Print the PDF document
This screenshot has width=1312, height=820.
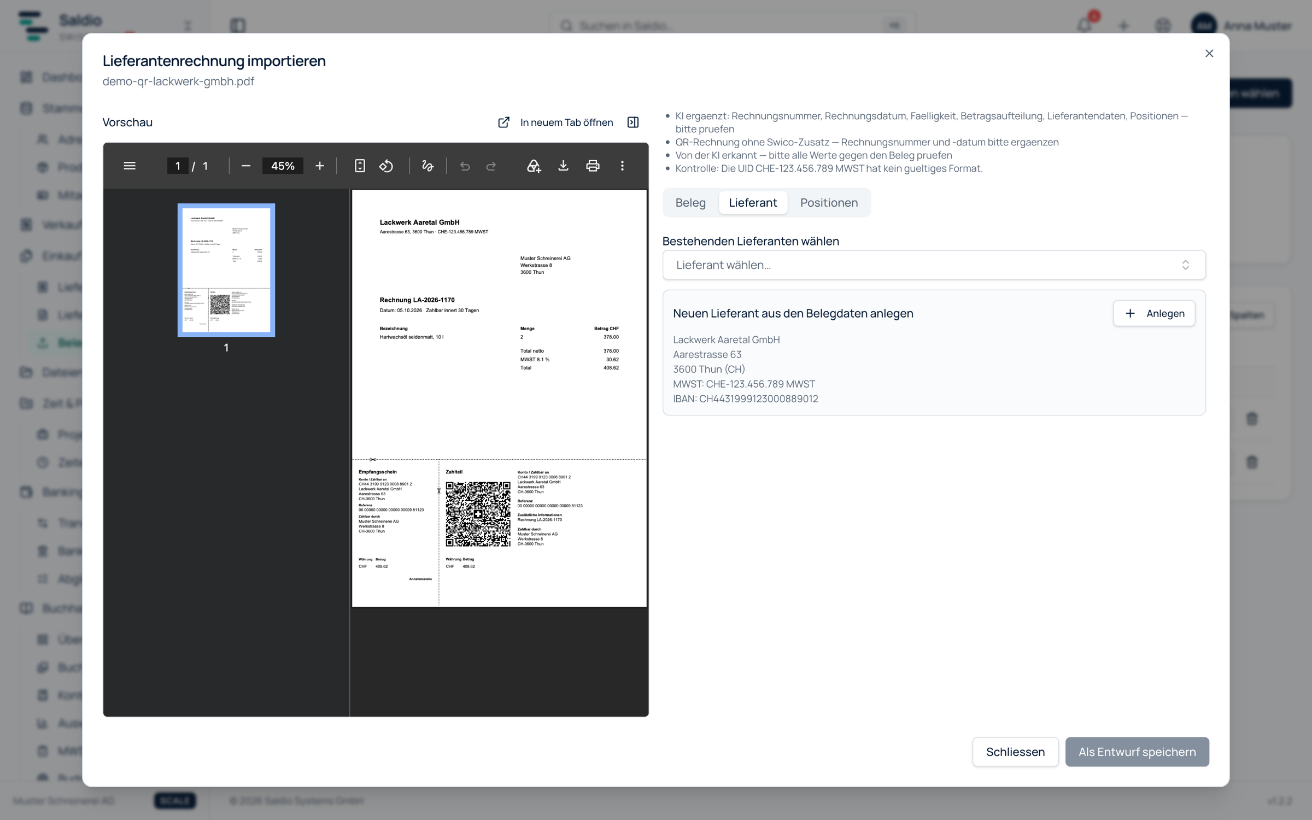593,166
